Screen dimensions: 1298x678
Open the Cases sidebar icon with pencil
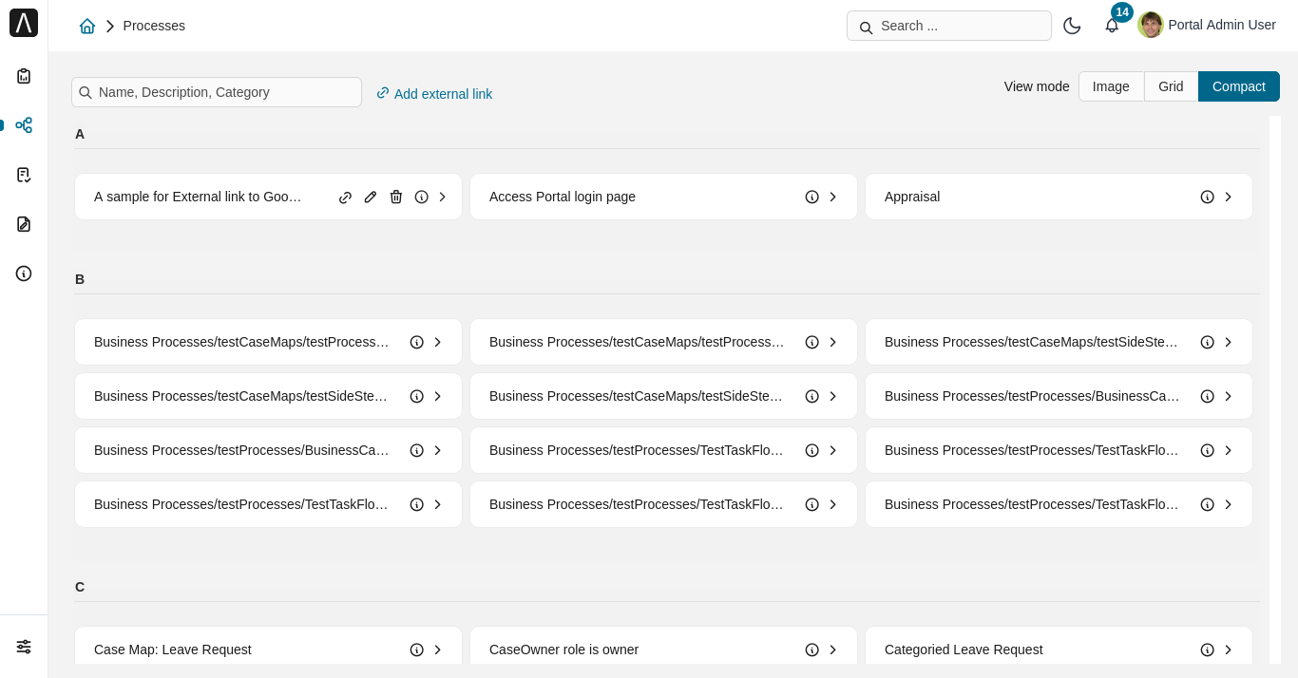[24, 224]
